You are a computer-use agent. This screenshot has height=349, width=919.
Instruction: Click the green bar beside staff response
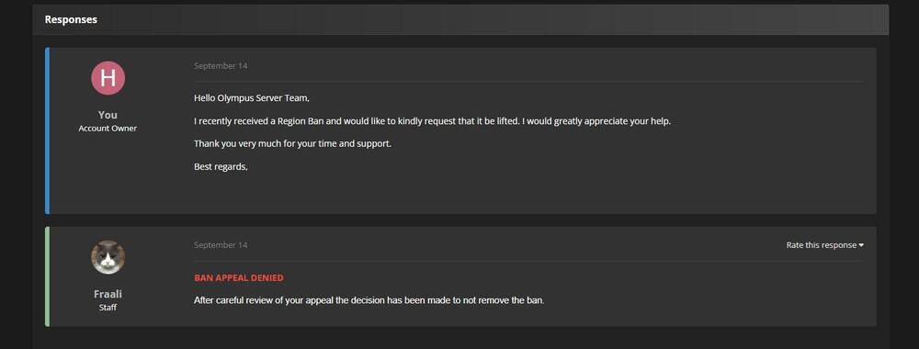coord(48,277)
